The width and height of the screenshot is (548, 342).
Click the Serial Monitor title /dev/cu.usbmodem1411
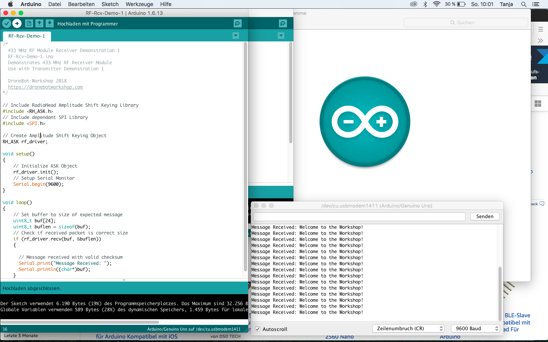(377, 206)
